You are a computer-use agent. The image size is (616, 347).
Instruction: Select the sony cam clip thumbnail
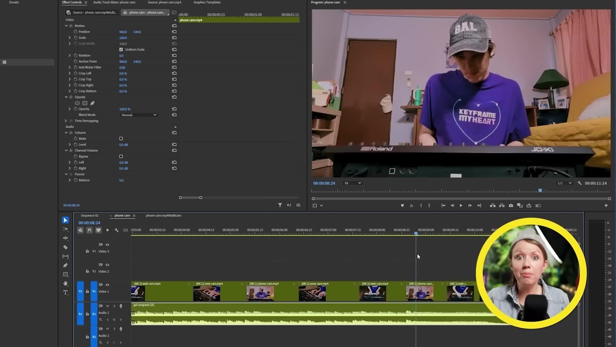(x=206, y=293)
